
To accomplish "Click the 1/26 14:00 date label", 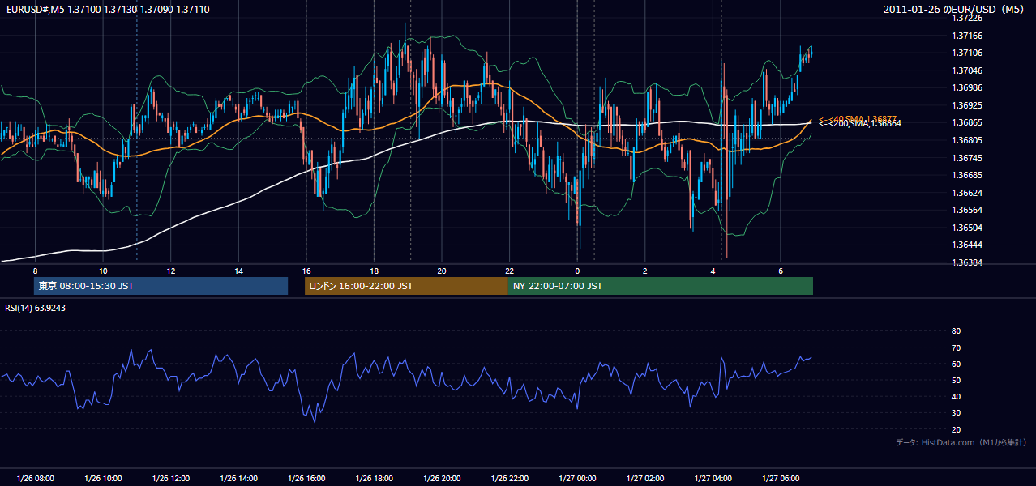I will pos(238,478).
